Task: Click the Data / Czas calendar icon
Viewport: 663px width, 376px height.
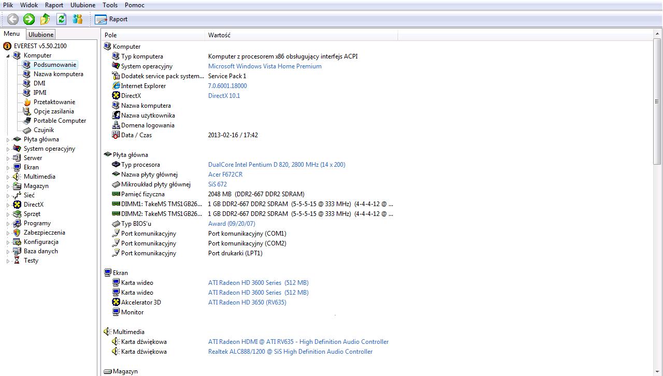Action: pyautogui.click(x=116, y=135)
